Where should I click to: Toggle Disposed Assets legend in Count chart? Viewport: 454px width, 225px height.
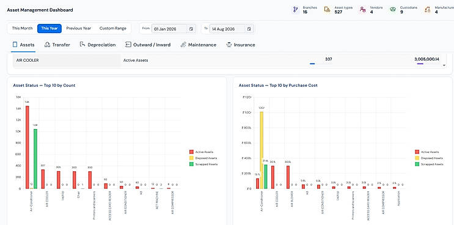[203, 158]
